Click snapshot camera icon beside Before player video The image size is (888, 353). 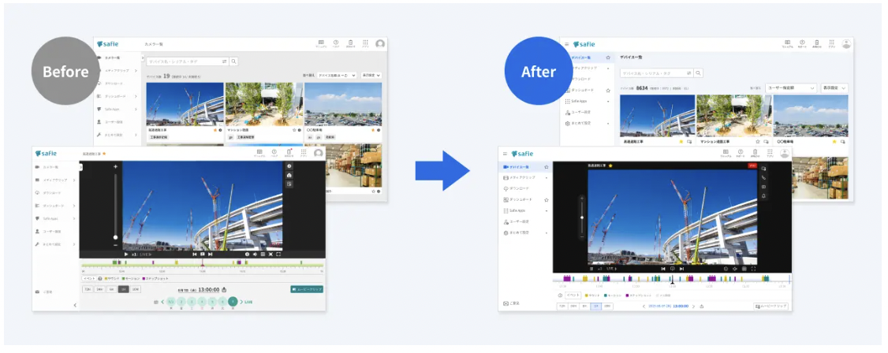pos(289,176)
